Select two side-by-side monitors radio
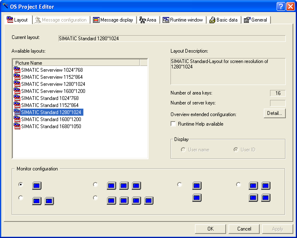 [x=21, y=198]
